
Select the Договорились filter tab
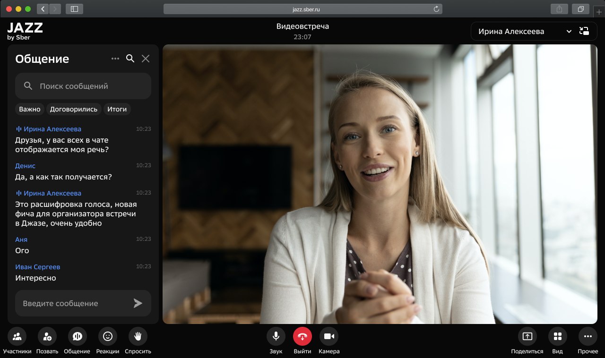coord(74,109)
